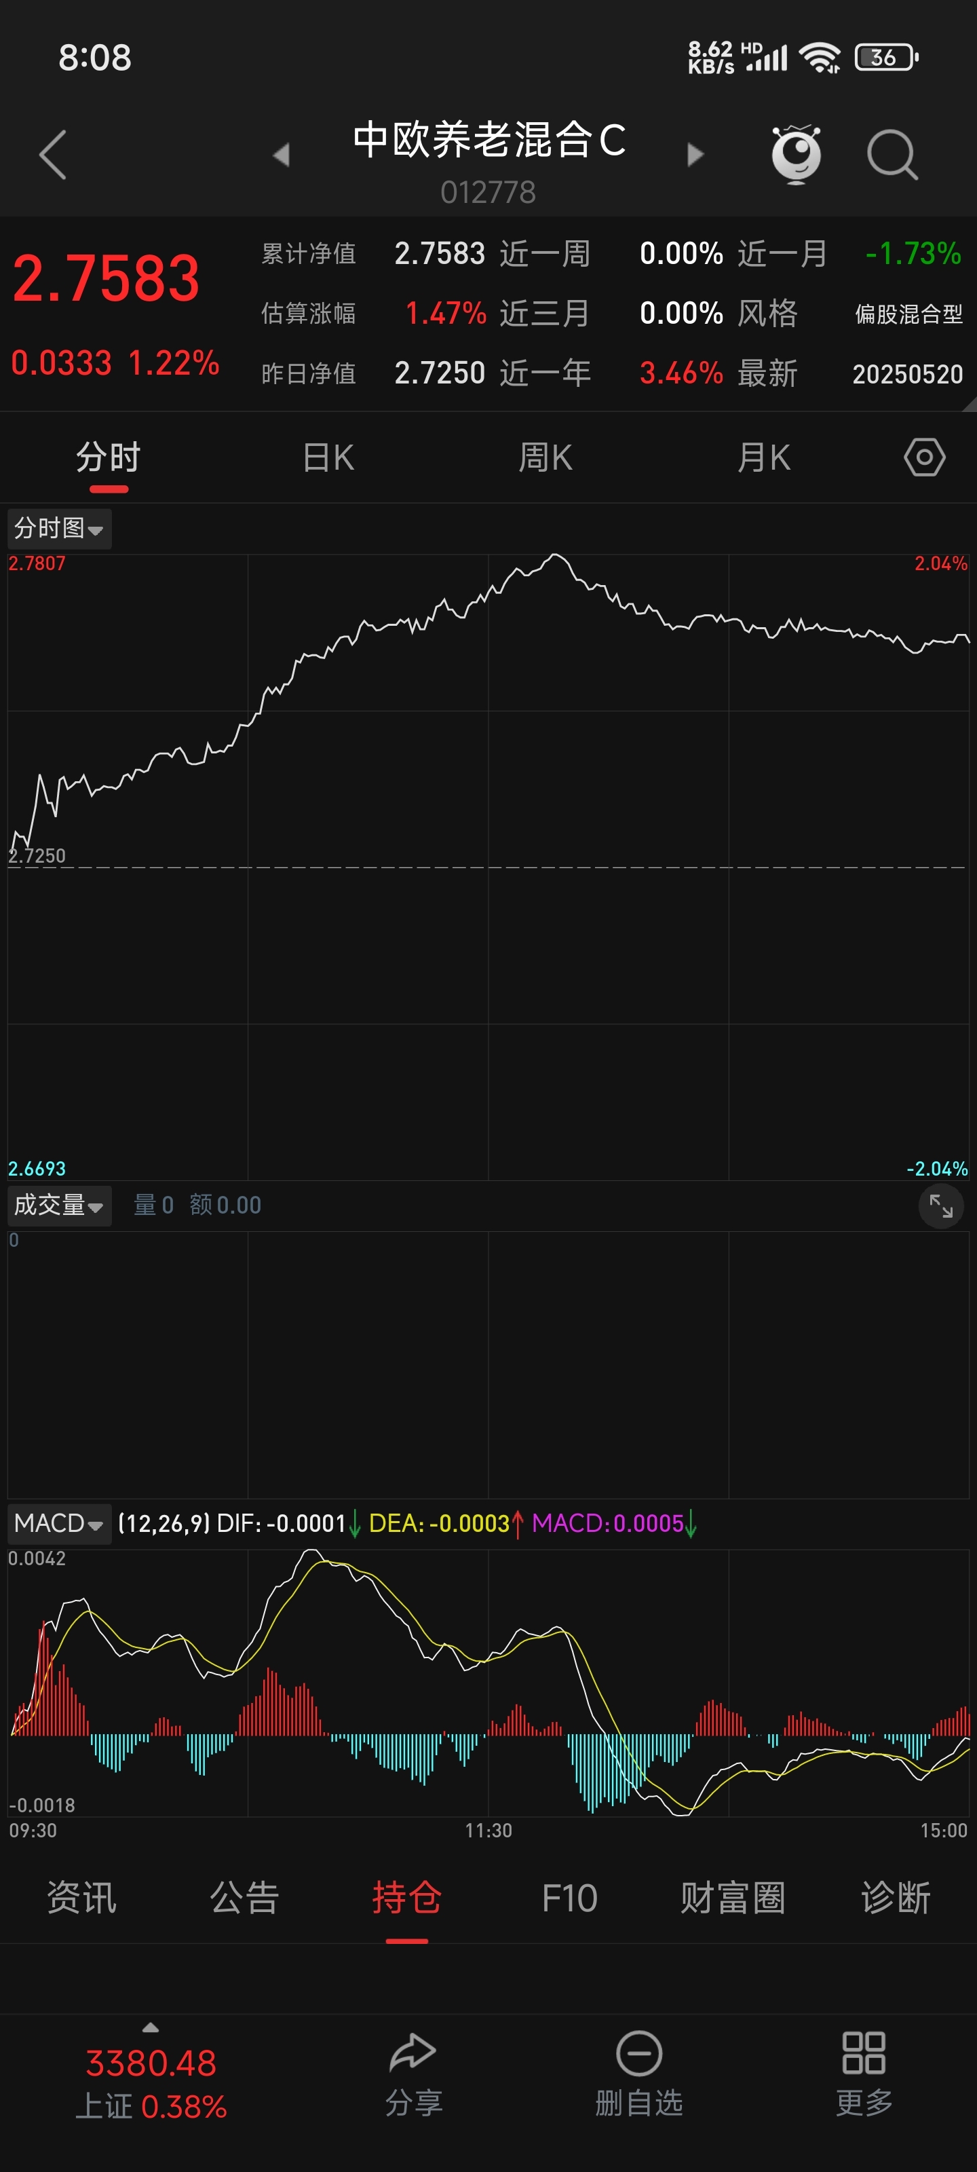The height and width of the screenshot is (2172, 977).
Task: Open the MACD indicator dropdown
Action: click(x=59, y=1524)
